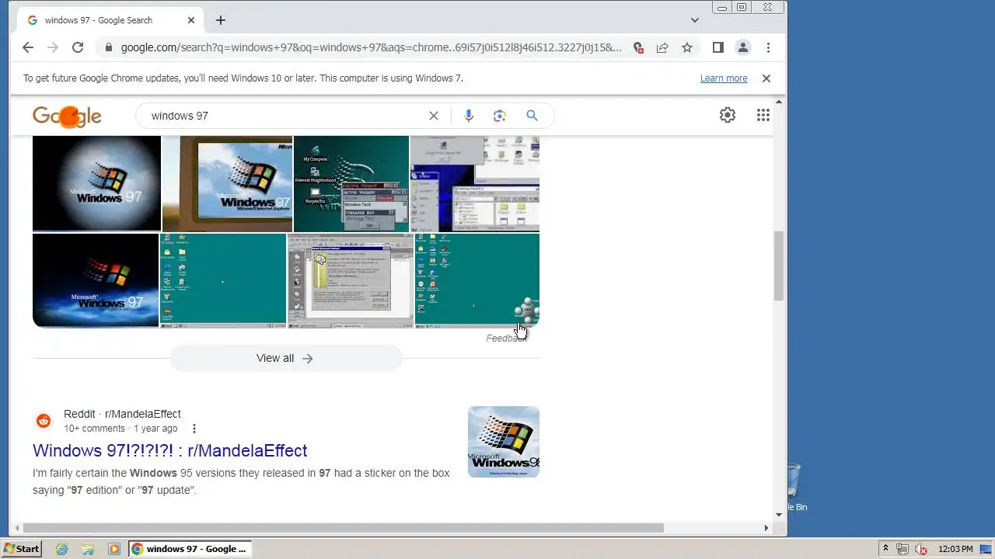Click the scroll down arrow of the page
The image size is (995, 559).
(x=779, y=515)
